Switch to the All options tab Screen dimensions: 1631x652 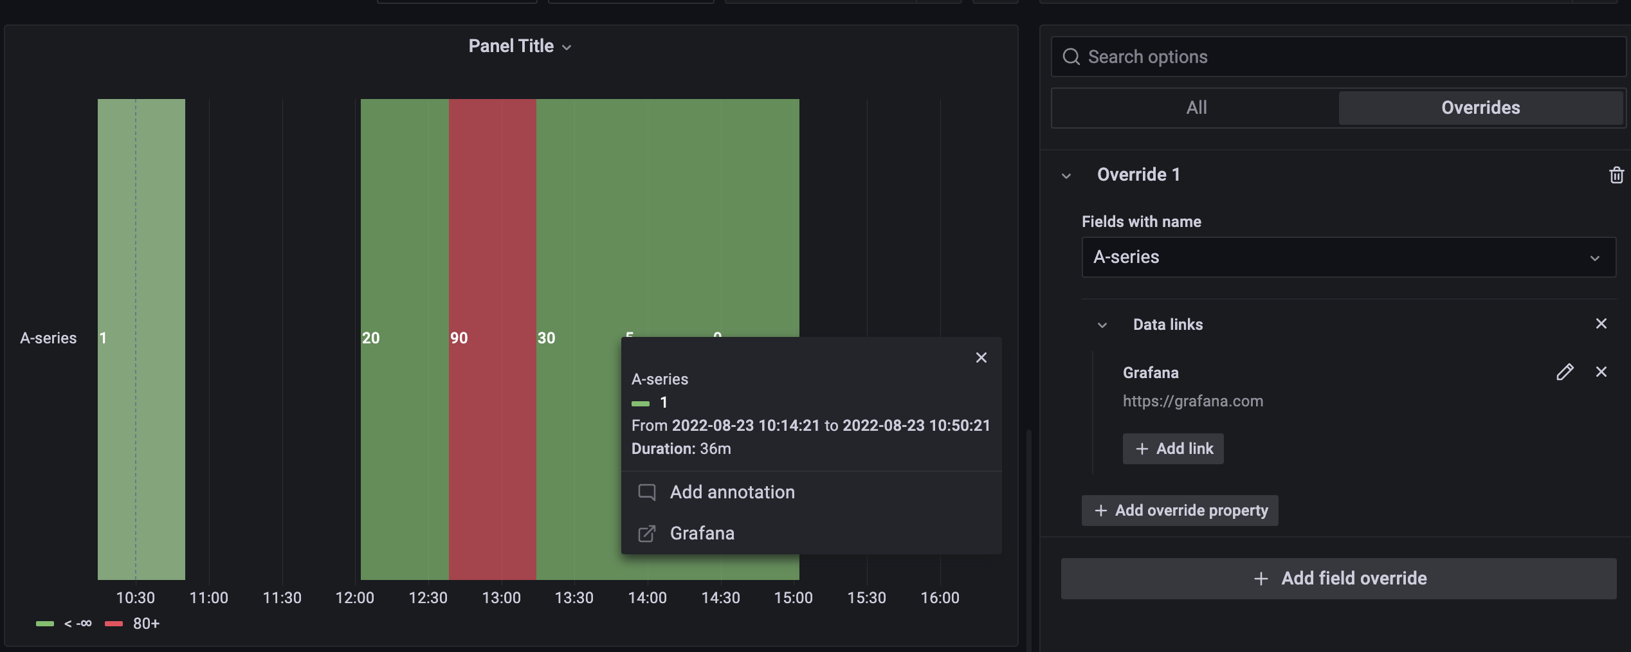pos(1196,107)
